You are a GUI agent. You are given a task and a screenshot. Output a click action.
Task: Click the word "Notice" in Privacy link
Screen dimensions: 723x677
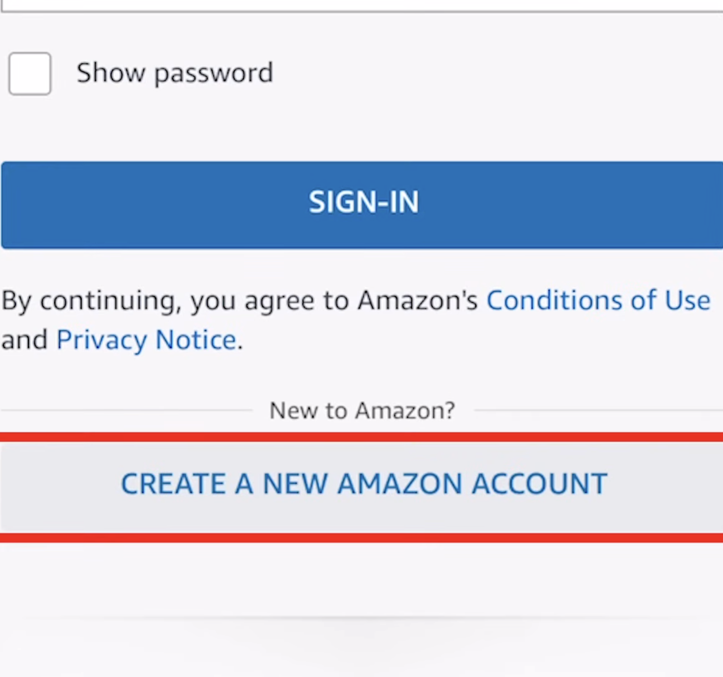click(x=196, y=340)
